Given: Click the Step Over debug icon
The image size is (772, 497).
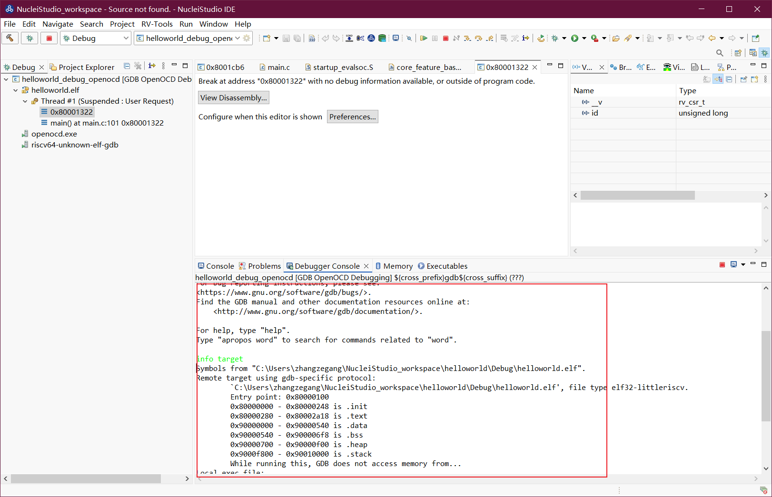Looking at the screenshot, I should point(478,38).
